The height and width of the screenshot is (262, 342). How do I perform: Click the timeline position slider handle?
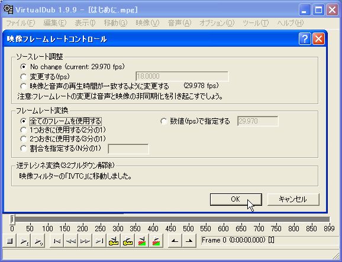point(12,219)
